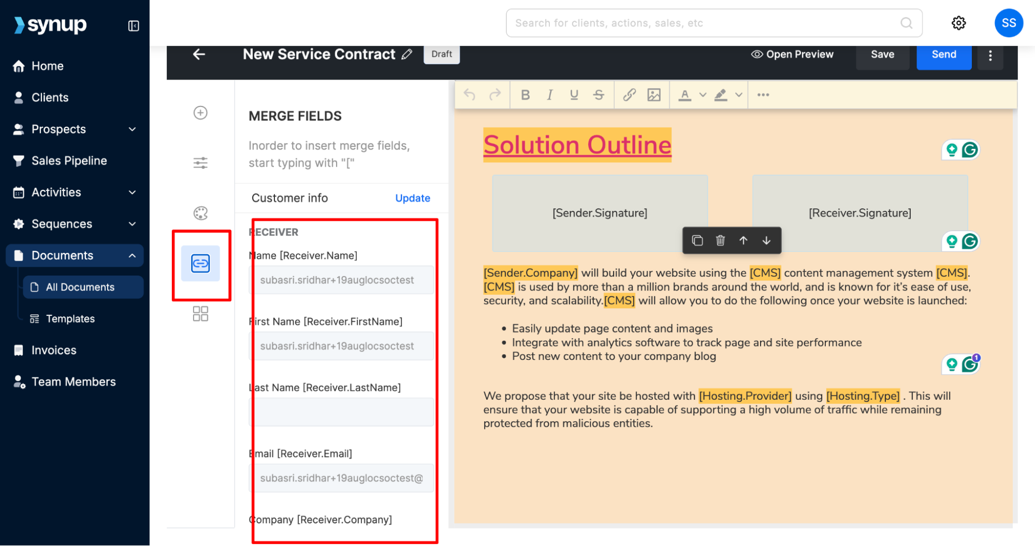Select the Receiver.Signature block
The image size is (1035, 546).
[860, 213]
